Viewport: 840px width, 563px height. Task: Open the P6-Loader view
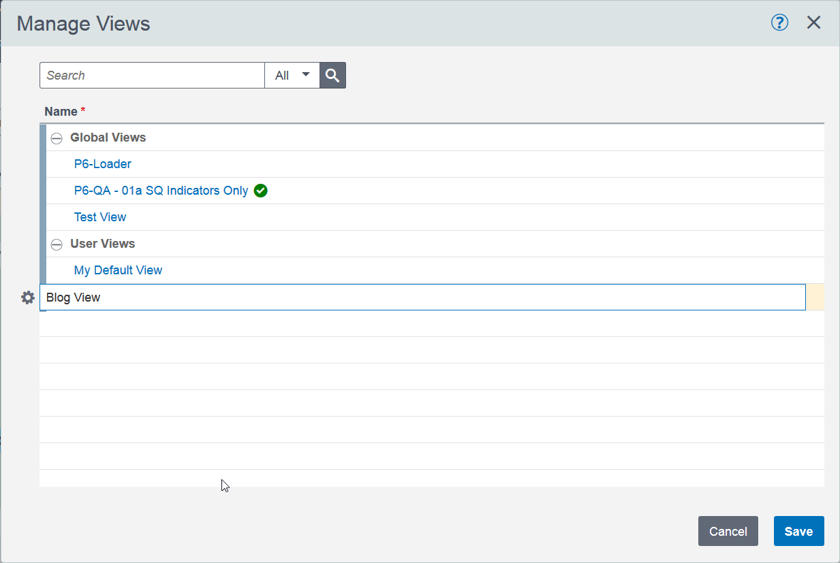point(102,164)
